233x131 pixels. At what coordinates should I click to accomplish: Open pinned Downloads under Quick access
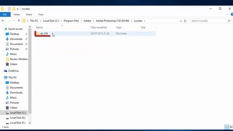coord(16,39)
